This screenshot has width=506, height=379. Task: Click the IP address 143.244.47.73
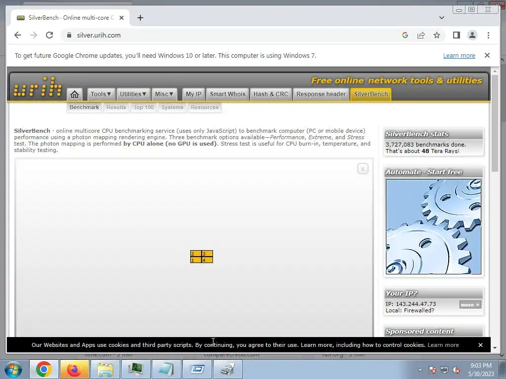coord(416,304)
